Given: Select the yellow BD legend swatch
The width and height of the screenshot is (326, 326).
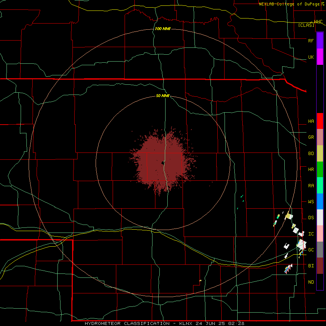Looking at the screenshot, I should pos(320,154).
